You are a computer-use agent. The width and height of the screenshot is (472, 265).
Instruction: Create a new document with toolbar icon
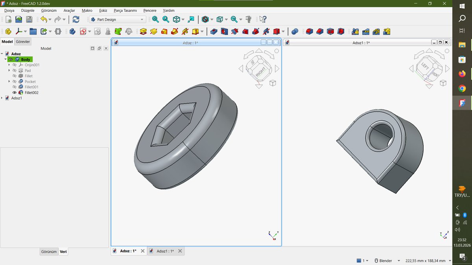[x=9, y=19]
